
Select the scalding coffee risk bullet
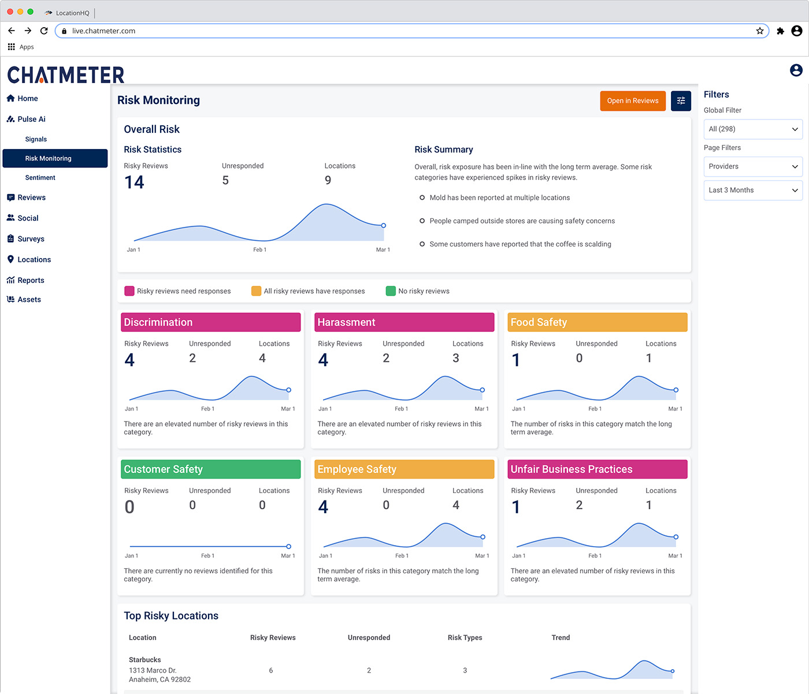pos(422,244)
